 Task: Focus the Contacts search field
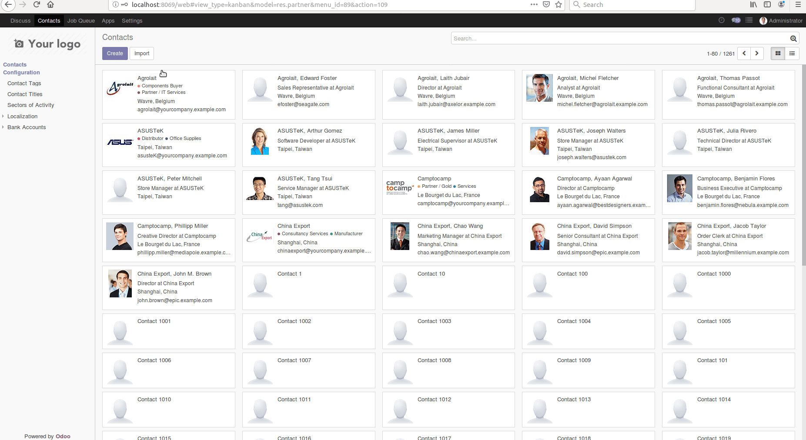[x=620, y=38]
